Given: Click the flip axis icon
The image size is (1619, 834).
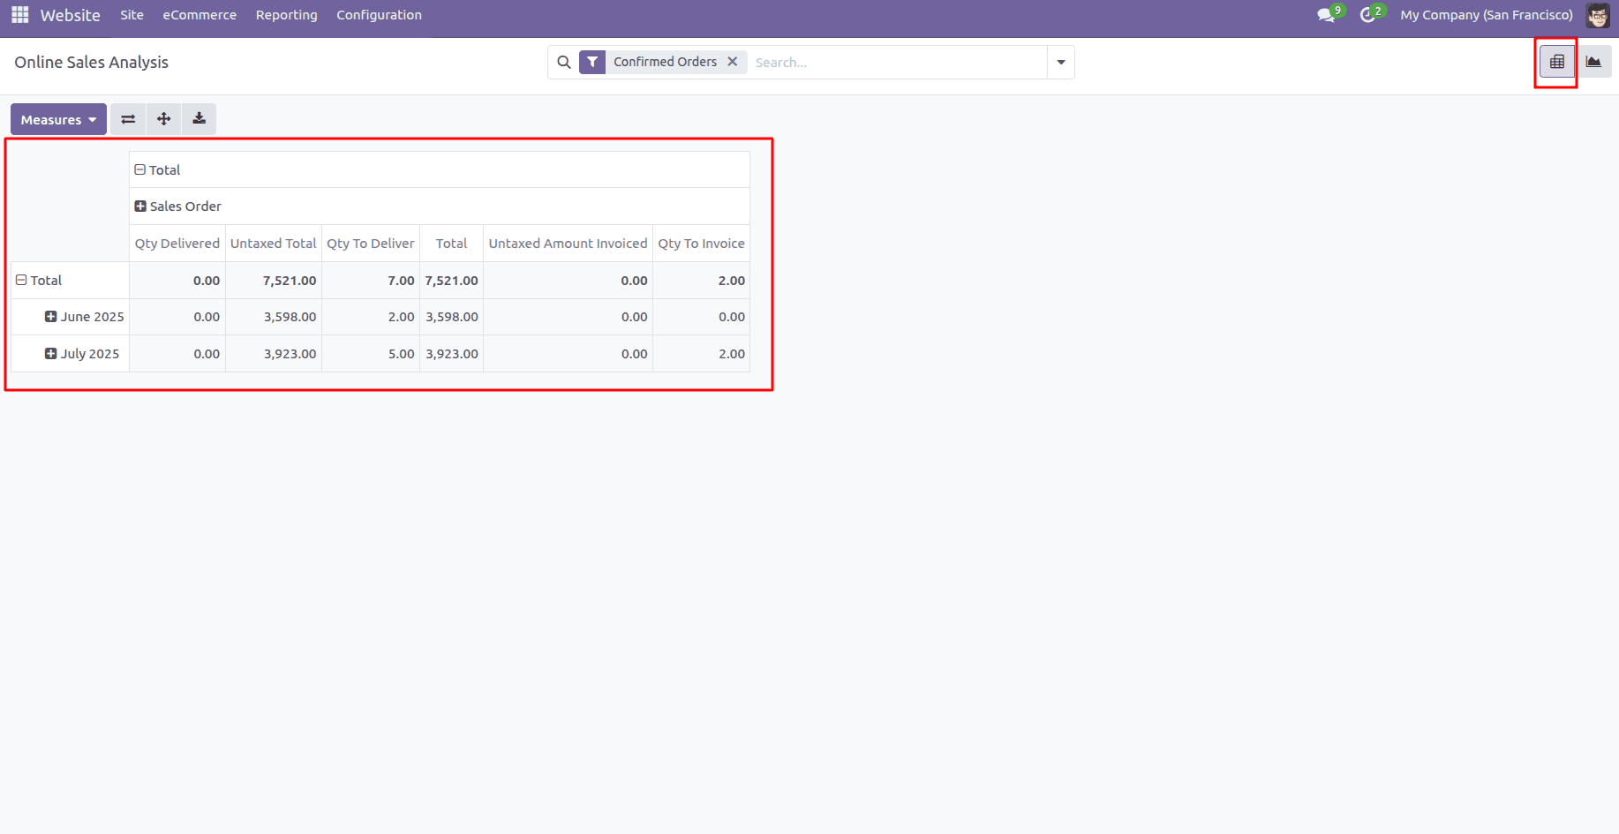Looking at the screenshot, I should coord(128,119).
